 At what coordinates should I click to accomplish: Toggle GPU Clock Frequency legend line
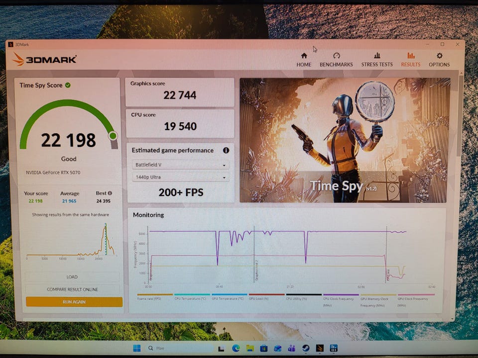pyautogui.click(x=416, y=300)
